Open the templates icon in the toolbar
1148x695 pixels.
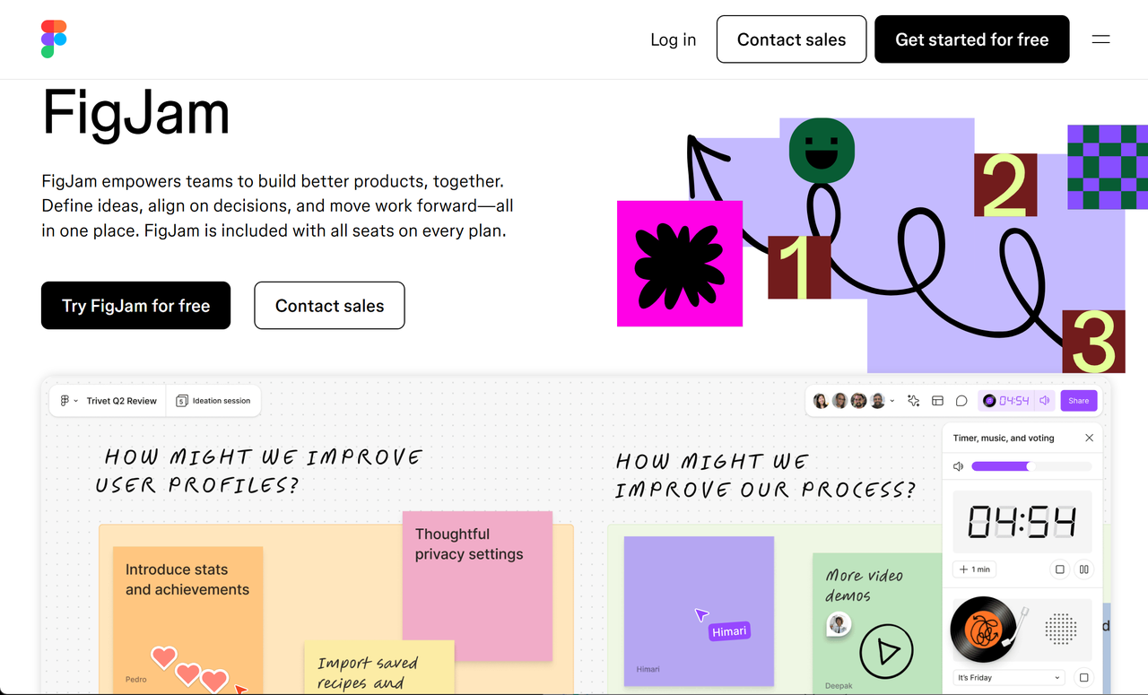click(937, 401)
